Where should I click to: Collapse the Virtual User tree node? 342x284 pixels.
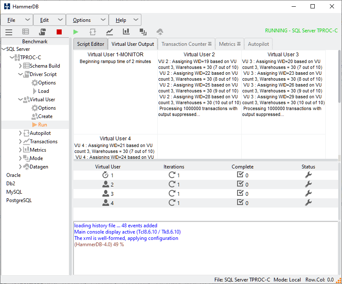pos(20,99)
